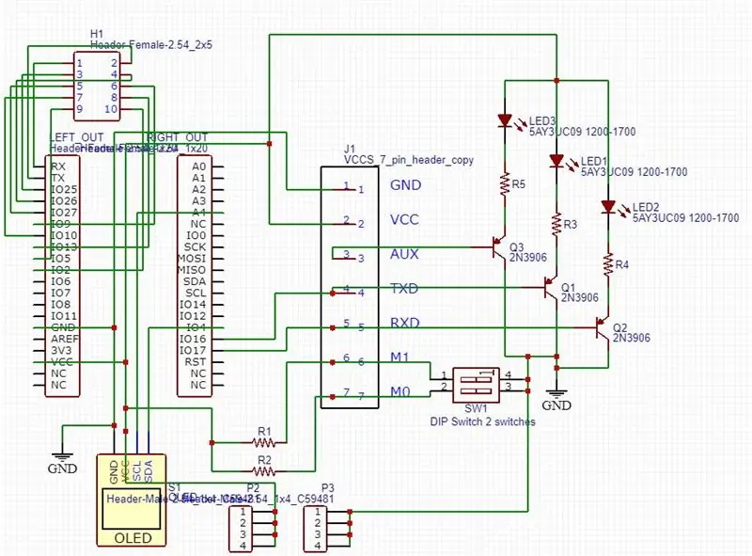Select the LED2 diode symbol

[608, 207]
